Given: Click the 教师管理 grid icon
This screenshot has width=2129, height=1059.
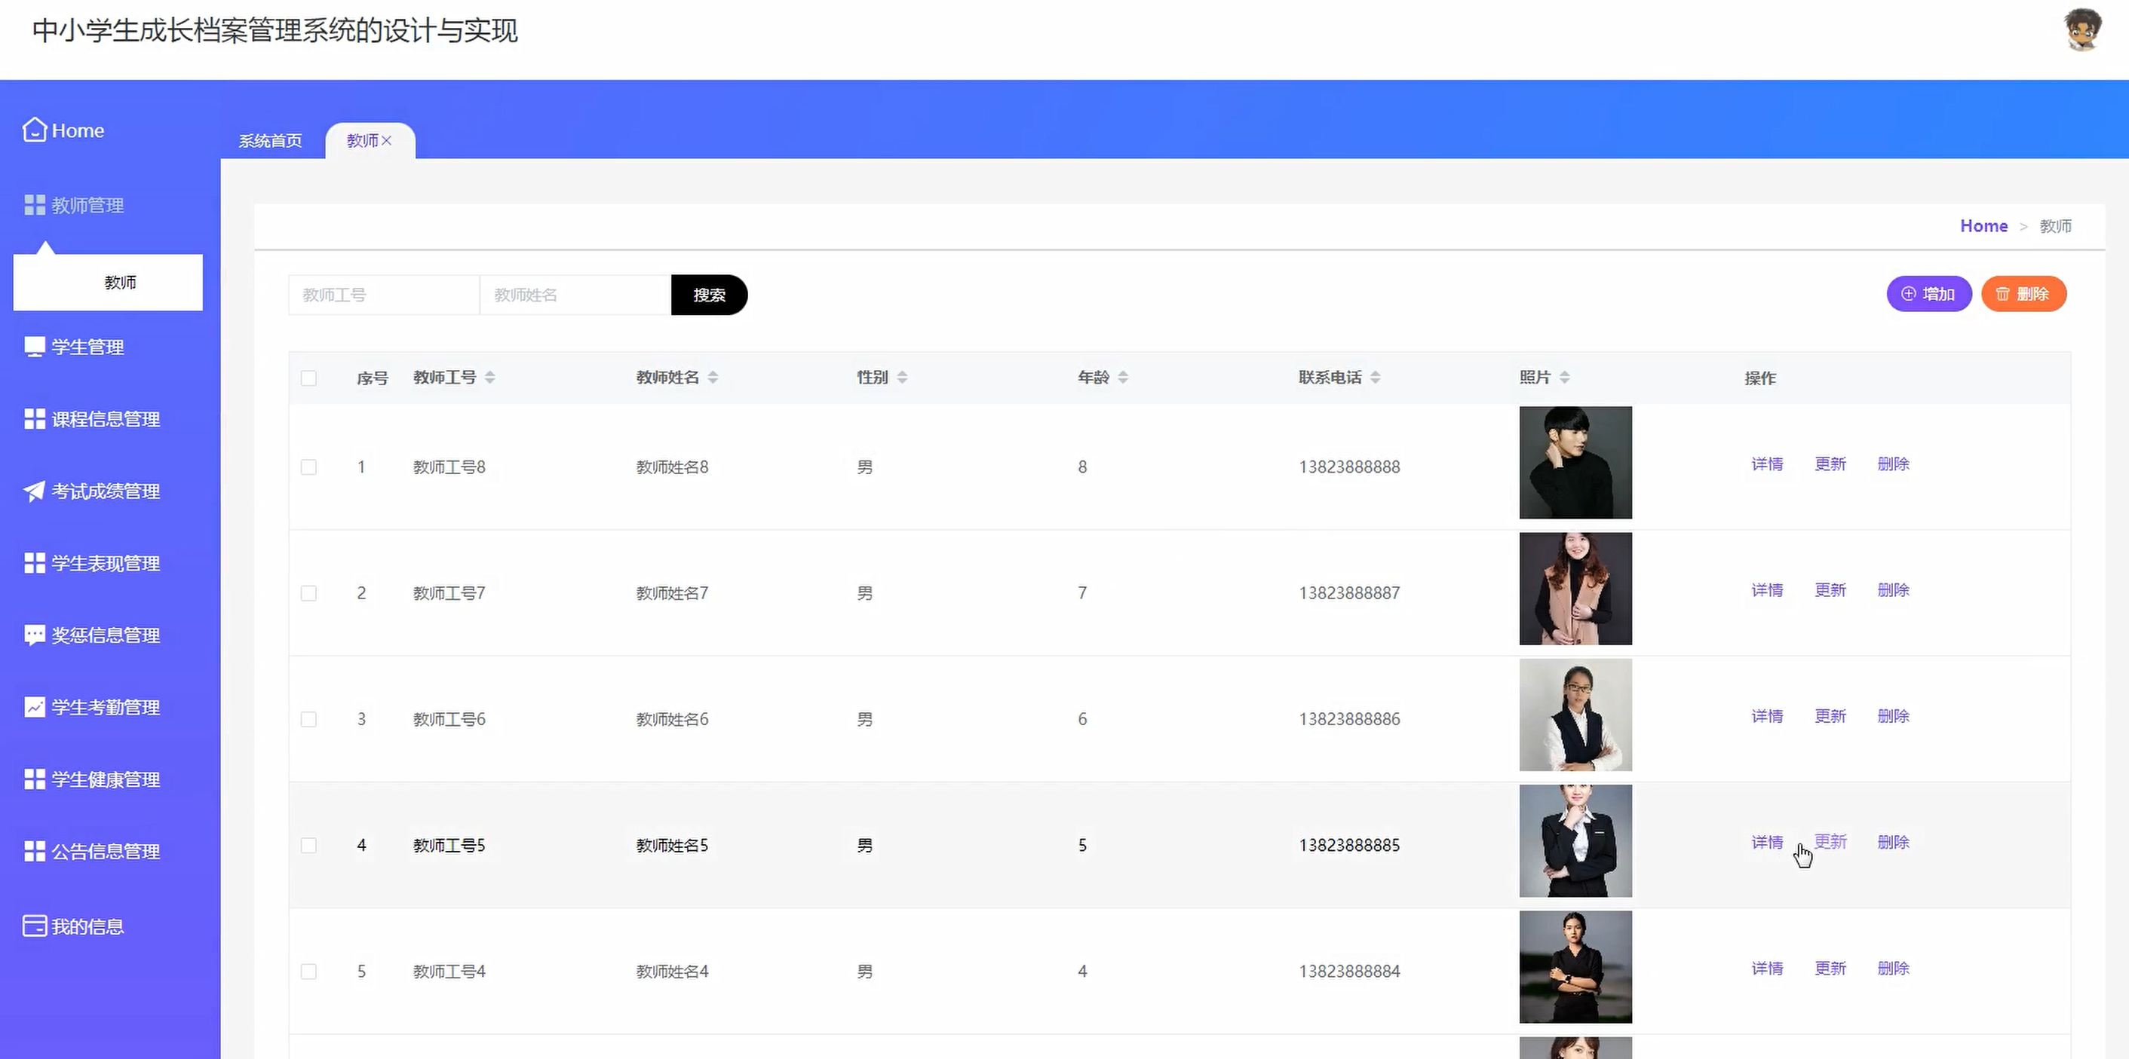Looking at the screenshot, I should [35, 205].
